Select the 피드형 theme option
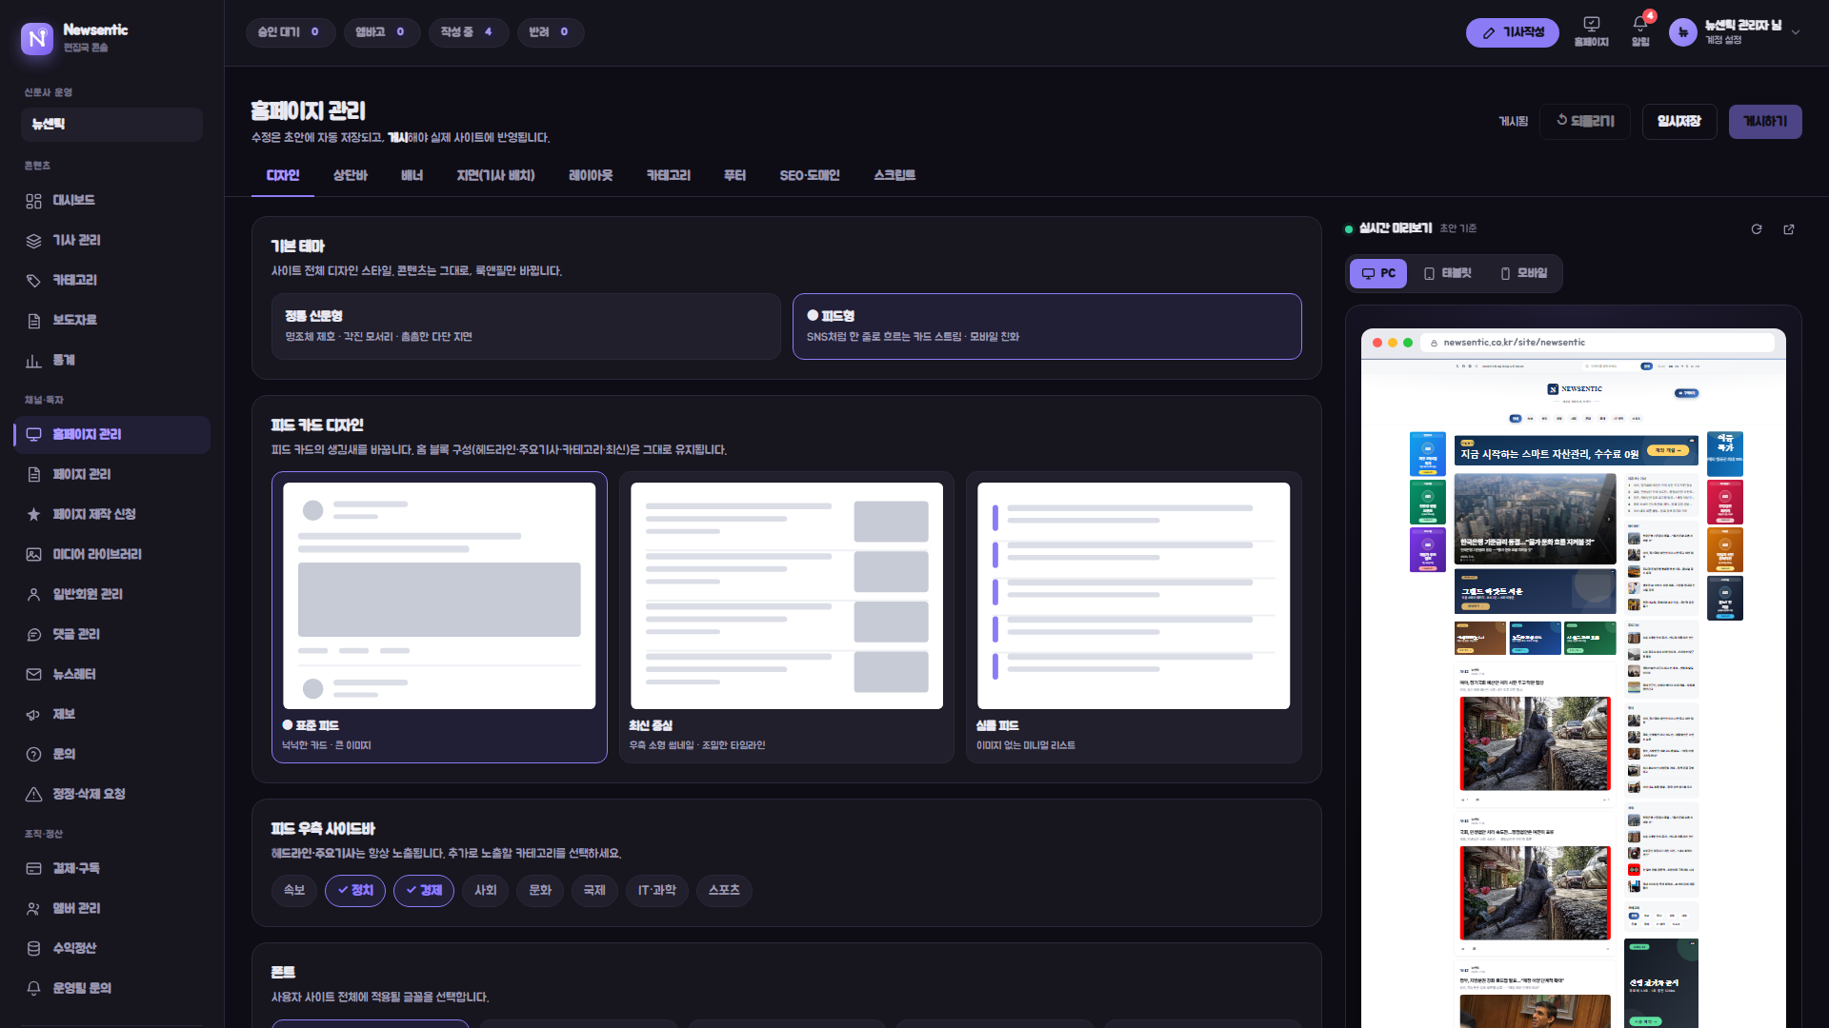Viewport: 1829px width, 1028px height. [x=1047, y=326]
